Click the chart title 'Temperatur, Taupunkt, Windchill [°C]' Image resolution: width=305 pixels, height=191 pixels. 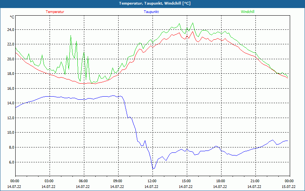tap(155, 3)
